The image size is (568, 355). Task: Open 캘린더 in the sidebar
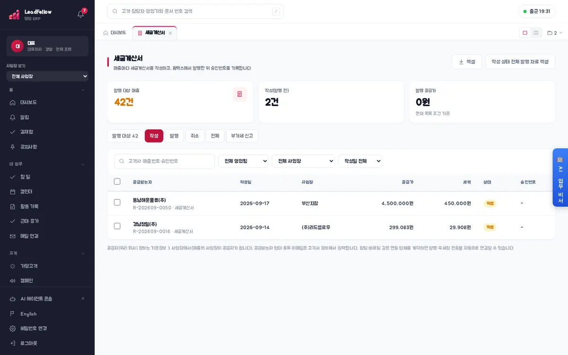tap(47, 191)
